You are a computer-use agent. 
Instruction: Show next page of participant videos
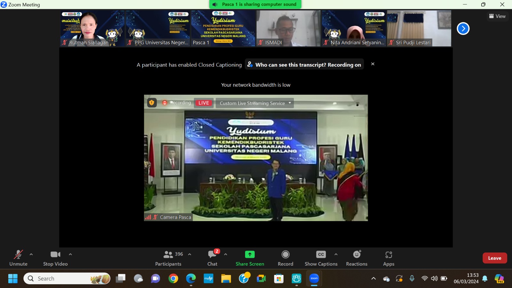[x=463, y=28]
